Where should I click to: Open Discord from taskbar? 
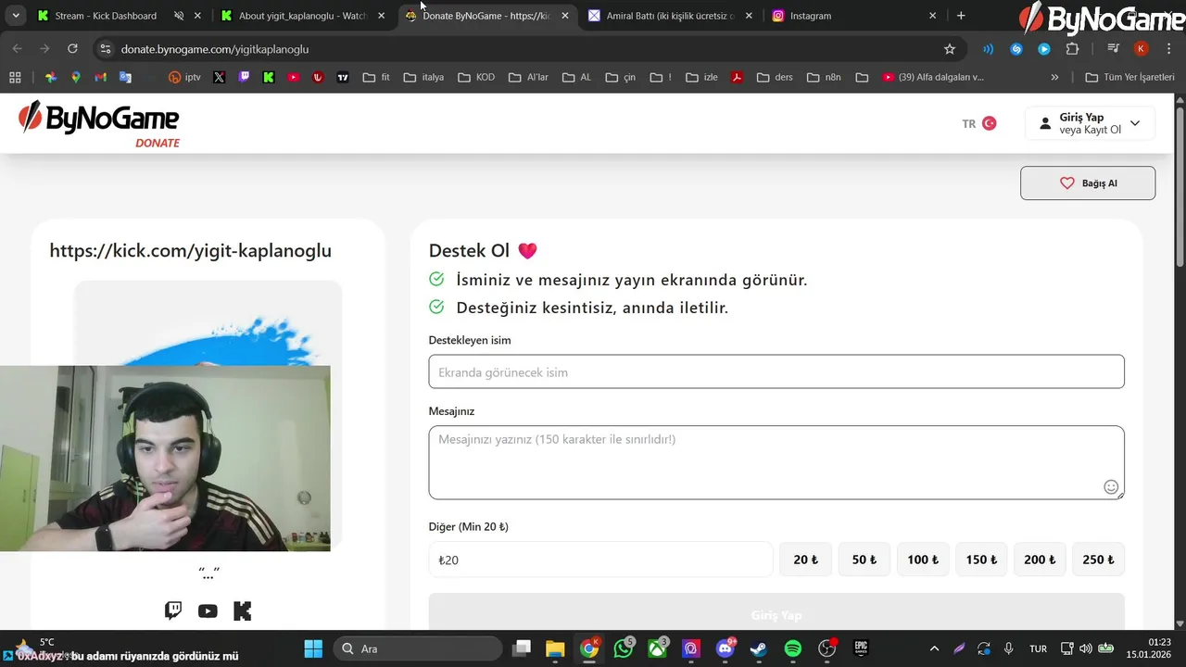pyautogui.click(x=725, y=648)
